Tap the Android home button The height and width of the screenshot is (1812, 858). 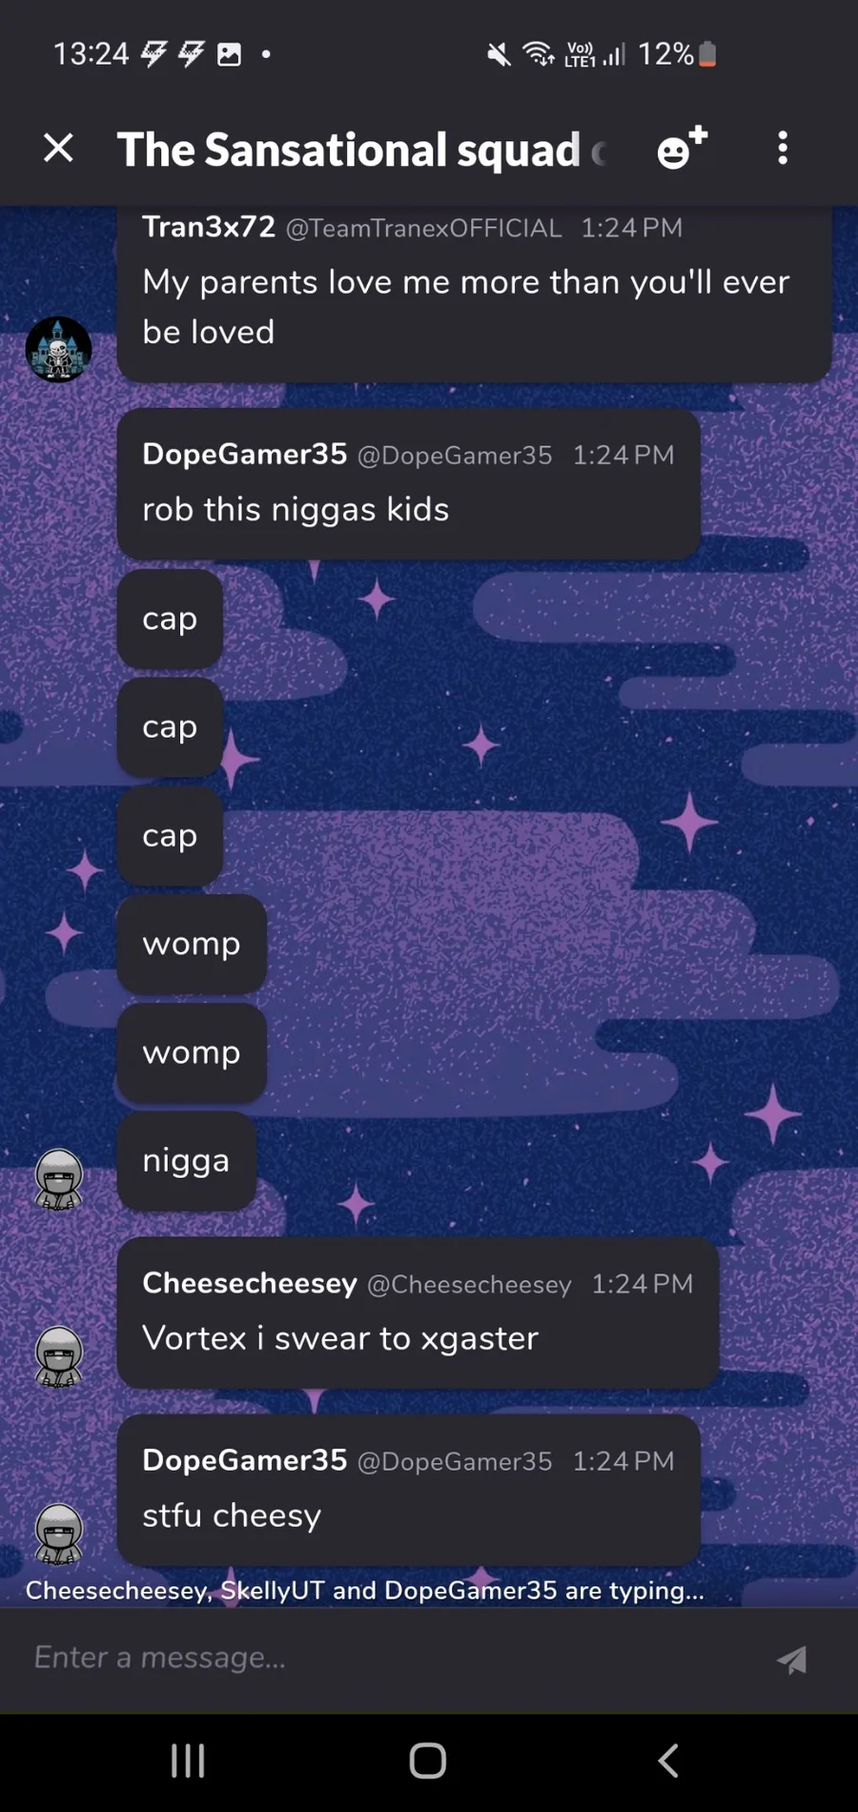pyautogui.click(x=428, y=1761)
